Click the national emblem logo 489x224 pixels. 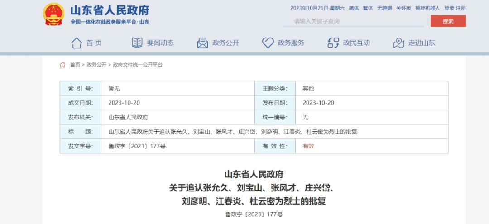(53, 14)
